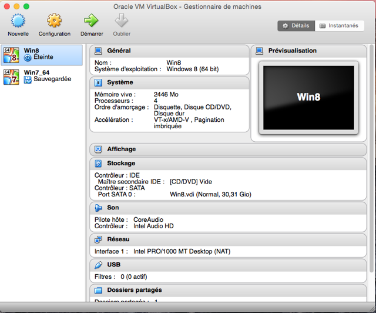This screenshot has width=376, height=313.
Task: Click the Win7_64 OS icon in list
Action: coord(11,77)
